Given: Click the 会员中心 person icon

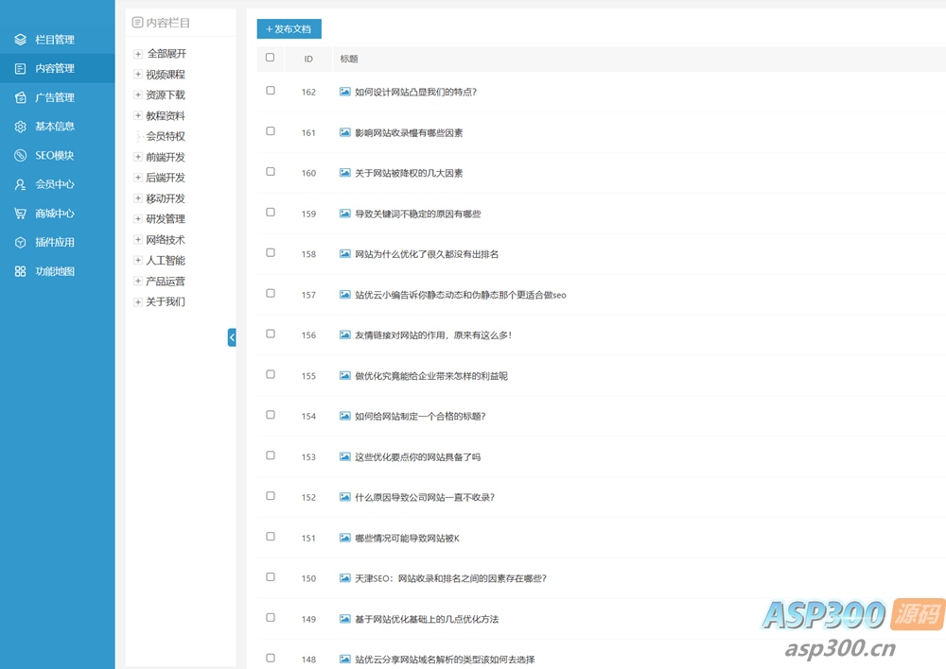Looking at the screenshot, I should tap(20, 184).
